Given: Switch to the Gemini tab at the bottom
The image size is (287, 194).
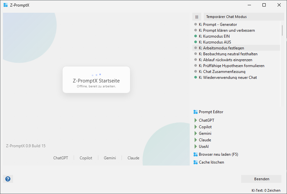Looking at the screenshot, I should coord(110,158).
